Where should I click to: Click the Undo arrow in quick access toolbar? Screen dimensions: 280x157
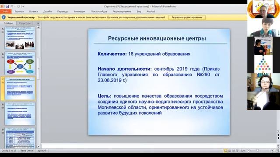coord(12,7)
